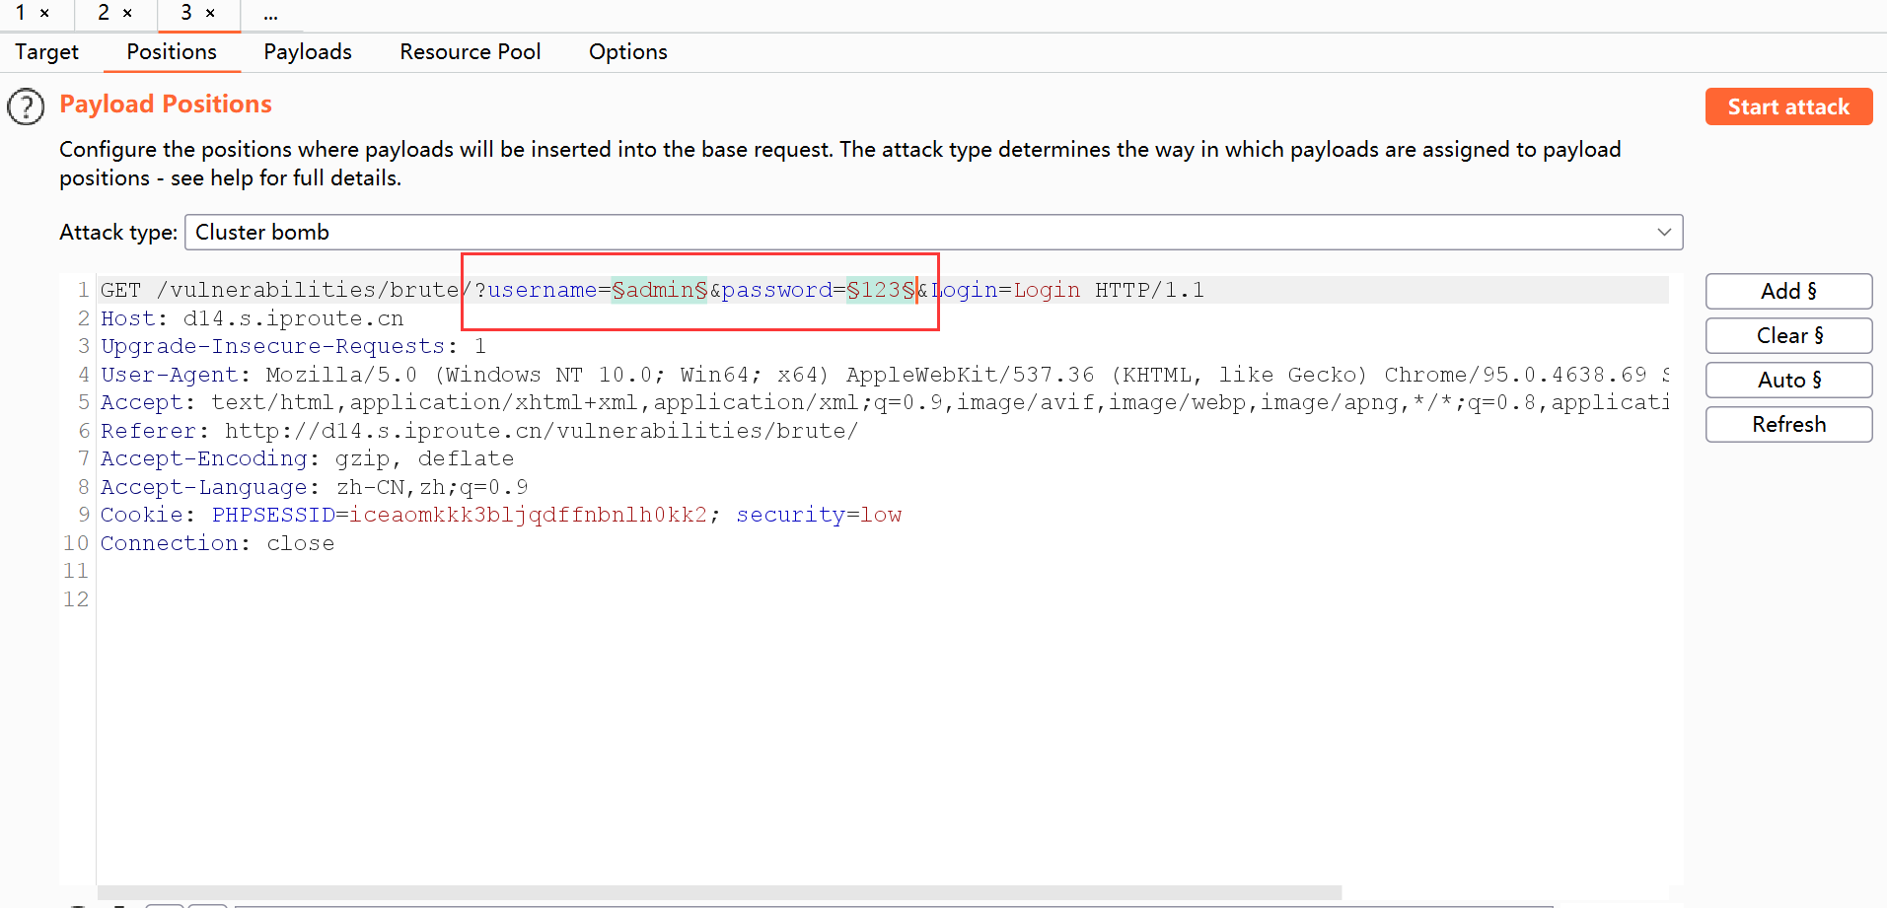
Task: Open the Payload Positions help icon
Action: click(x=26, y=106)
